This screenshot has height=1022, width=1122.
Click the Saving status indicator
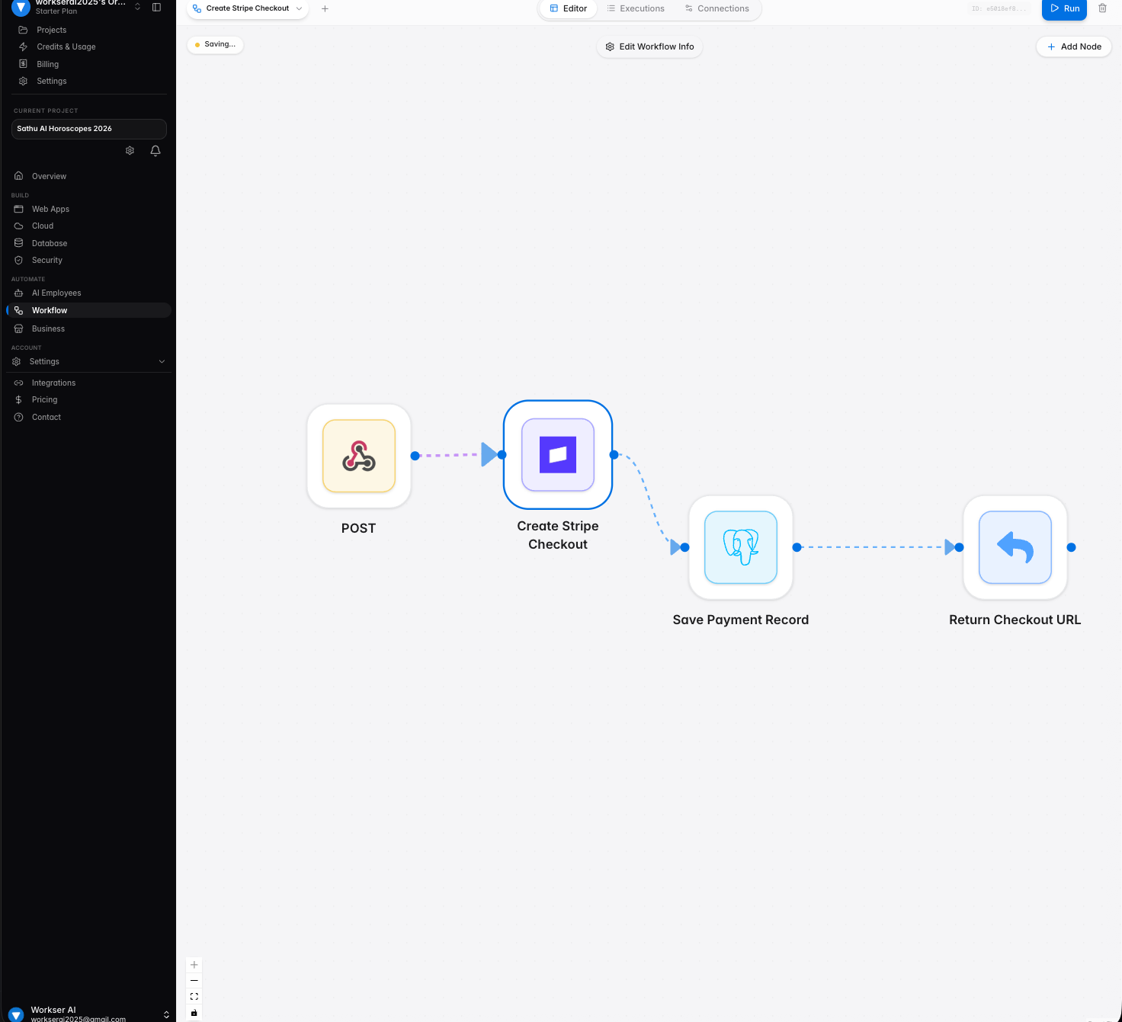coord(215,44)
